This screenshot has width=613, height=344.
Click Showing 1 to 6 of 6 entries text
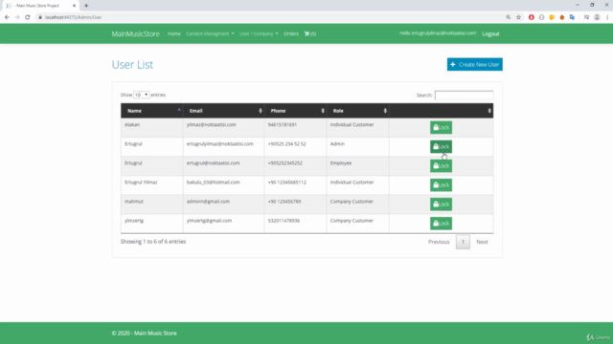point(153,242)
